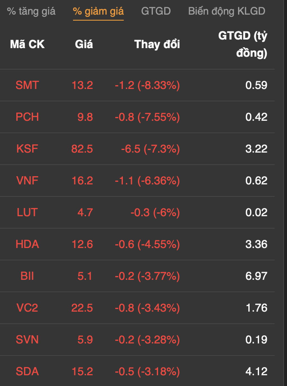Image resolution: width=287 pixels, height=386 pixels.
Task: Click the Thay đổi column header
Action: click(x=157, y=44)
